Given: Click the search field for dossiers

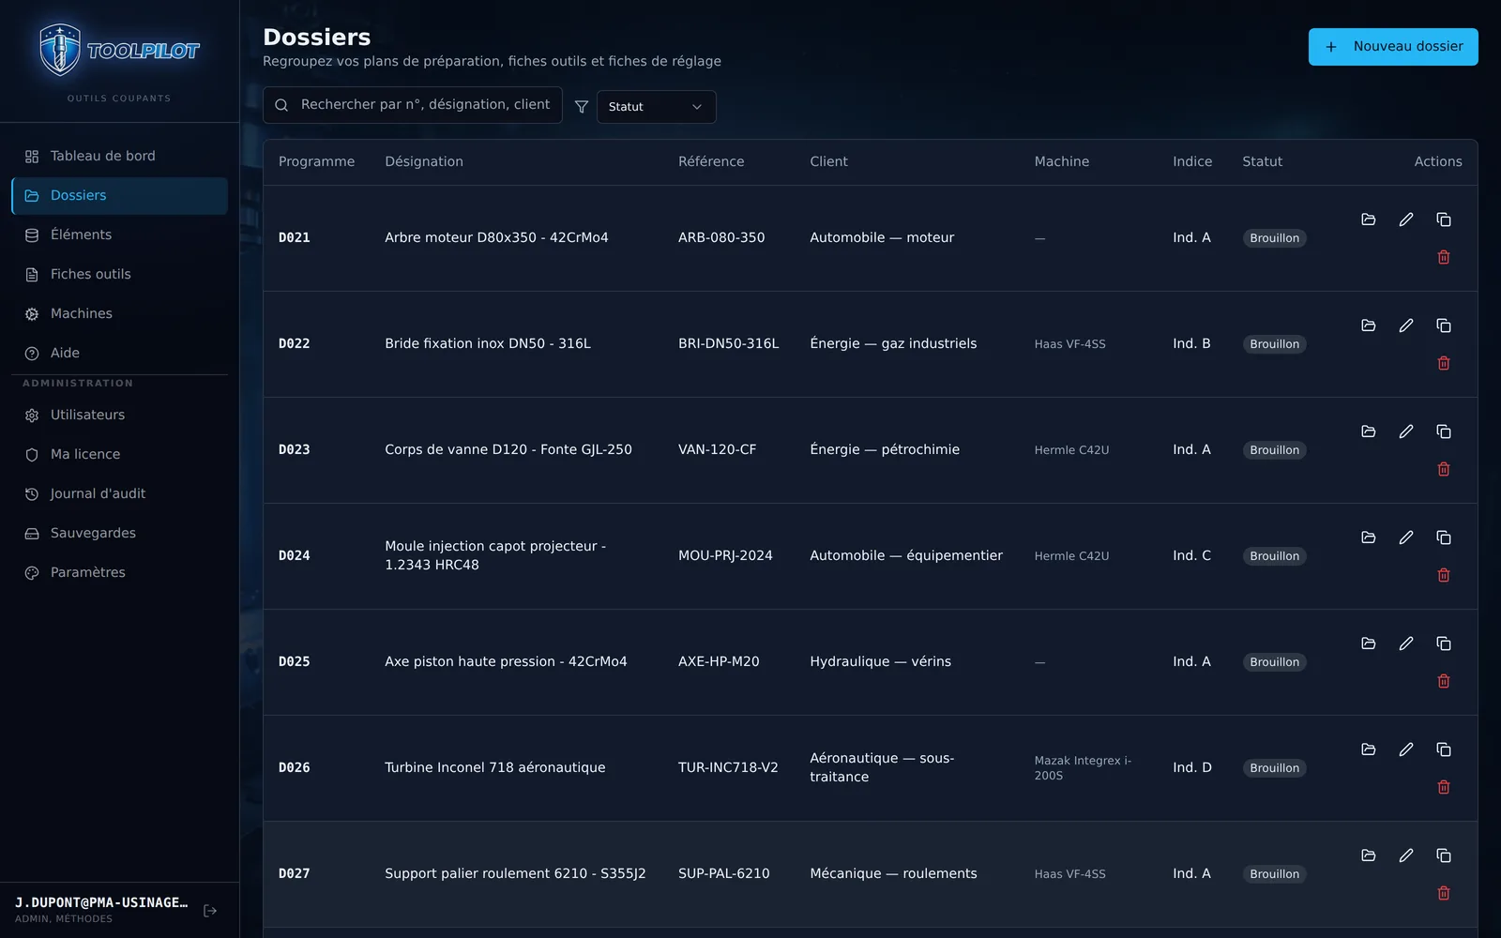Looking at the screenshot, I should pyautogui.click(x=413, y=105).
